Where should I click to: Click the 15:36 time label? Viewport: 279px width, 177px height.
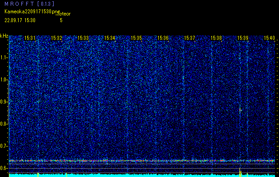(x=163, y=38)
